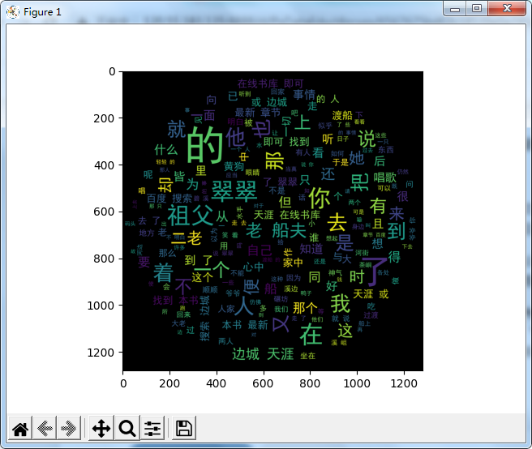This screenshot has width=532, height=449.
Task: Click the word 船夫 in the cloud
Action: (290, 231)
